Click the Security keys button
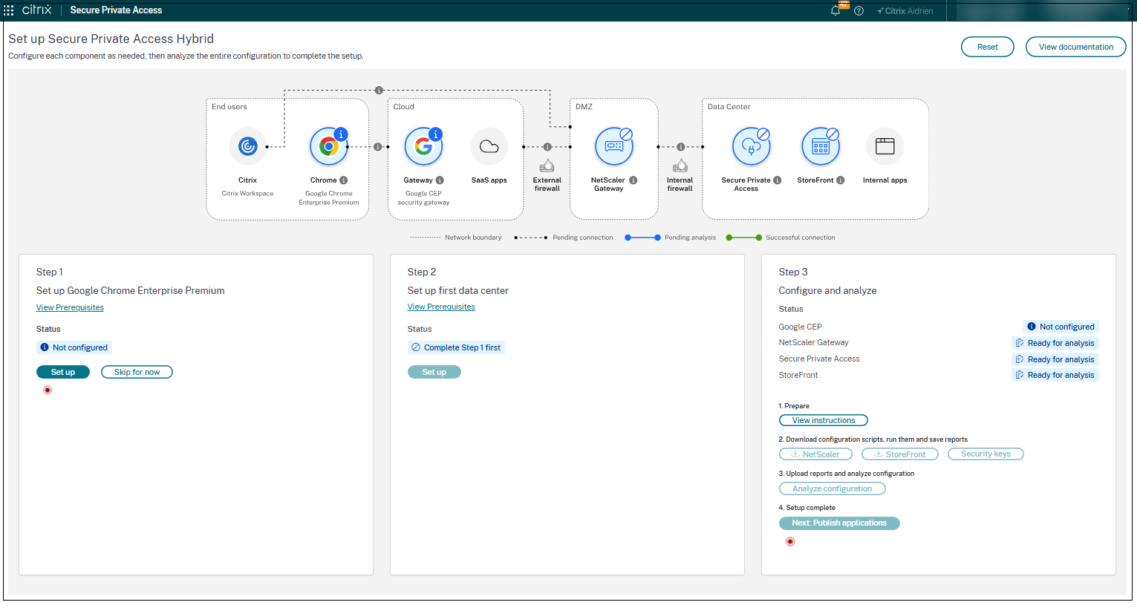The height and width of the screenshot is (608, 1137). pyautogui.click(x=985, y=454)
